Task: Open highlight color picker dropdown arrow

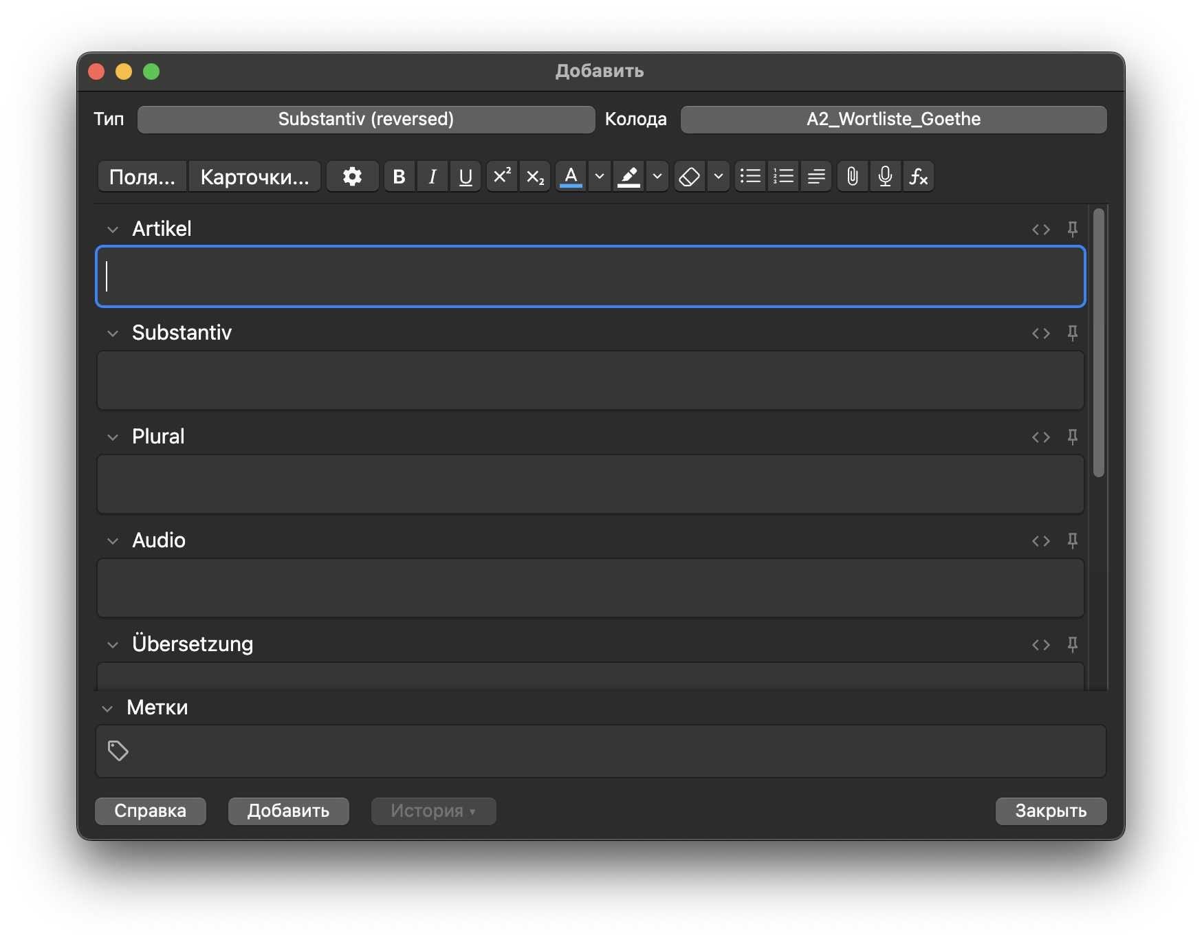Action: point(657,177)
